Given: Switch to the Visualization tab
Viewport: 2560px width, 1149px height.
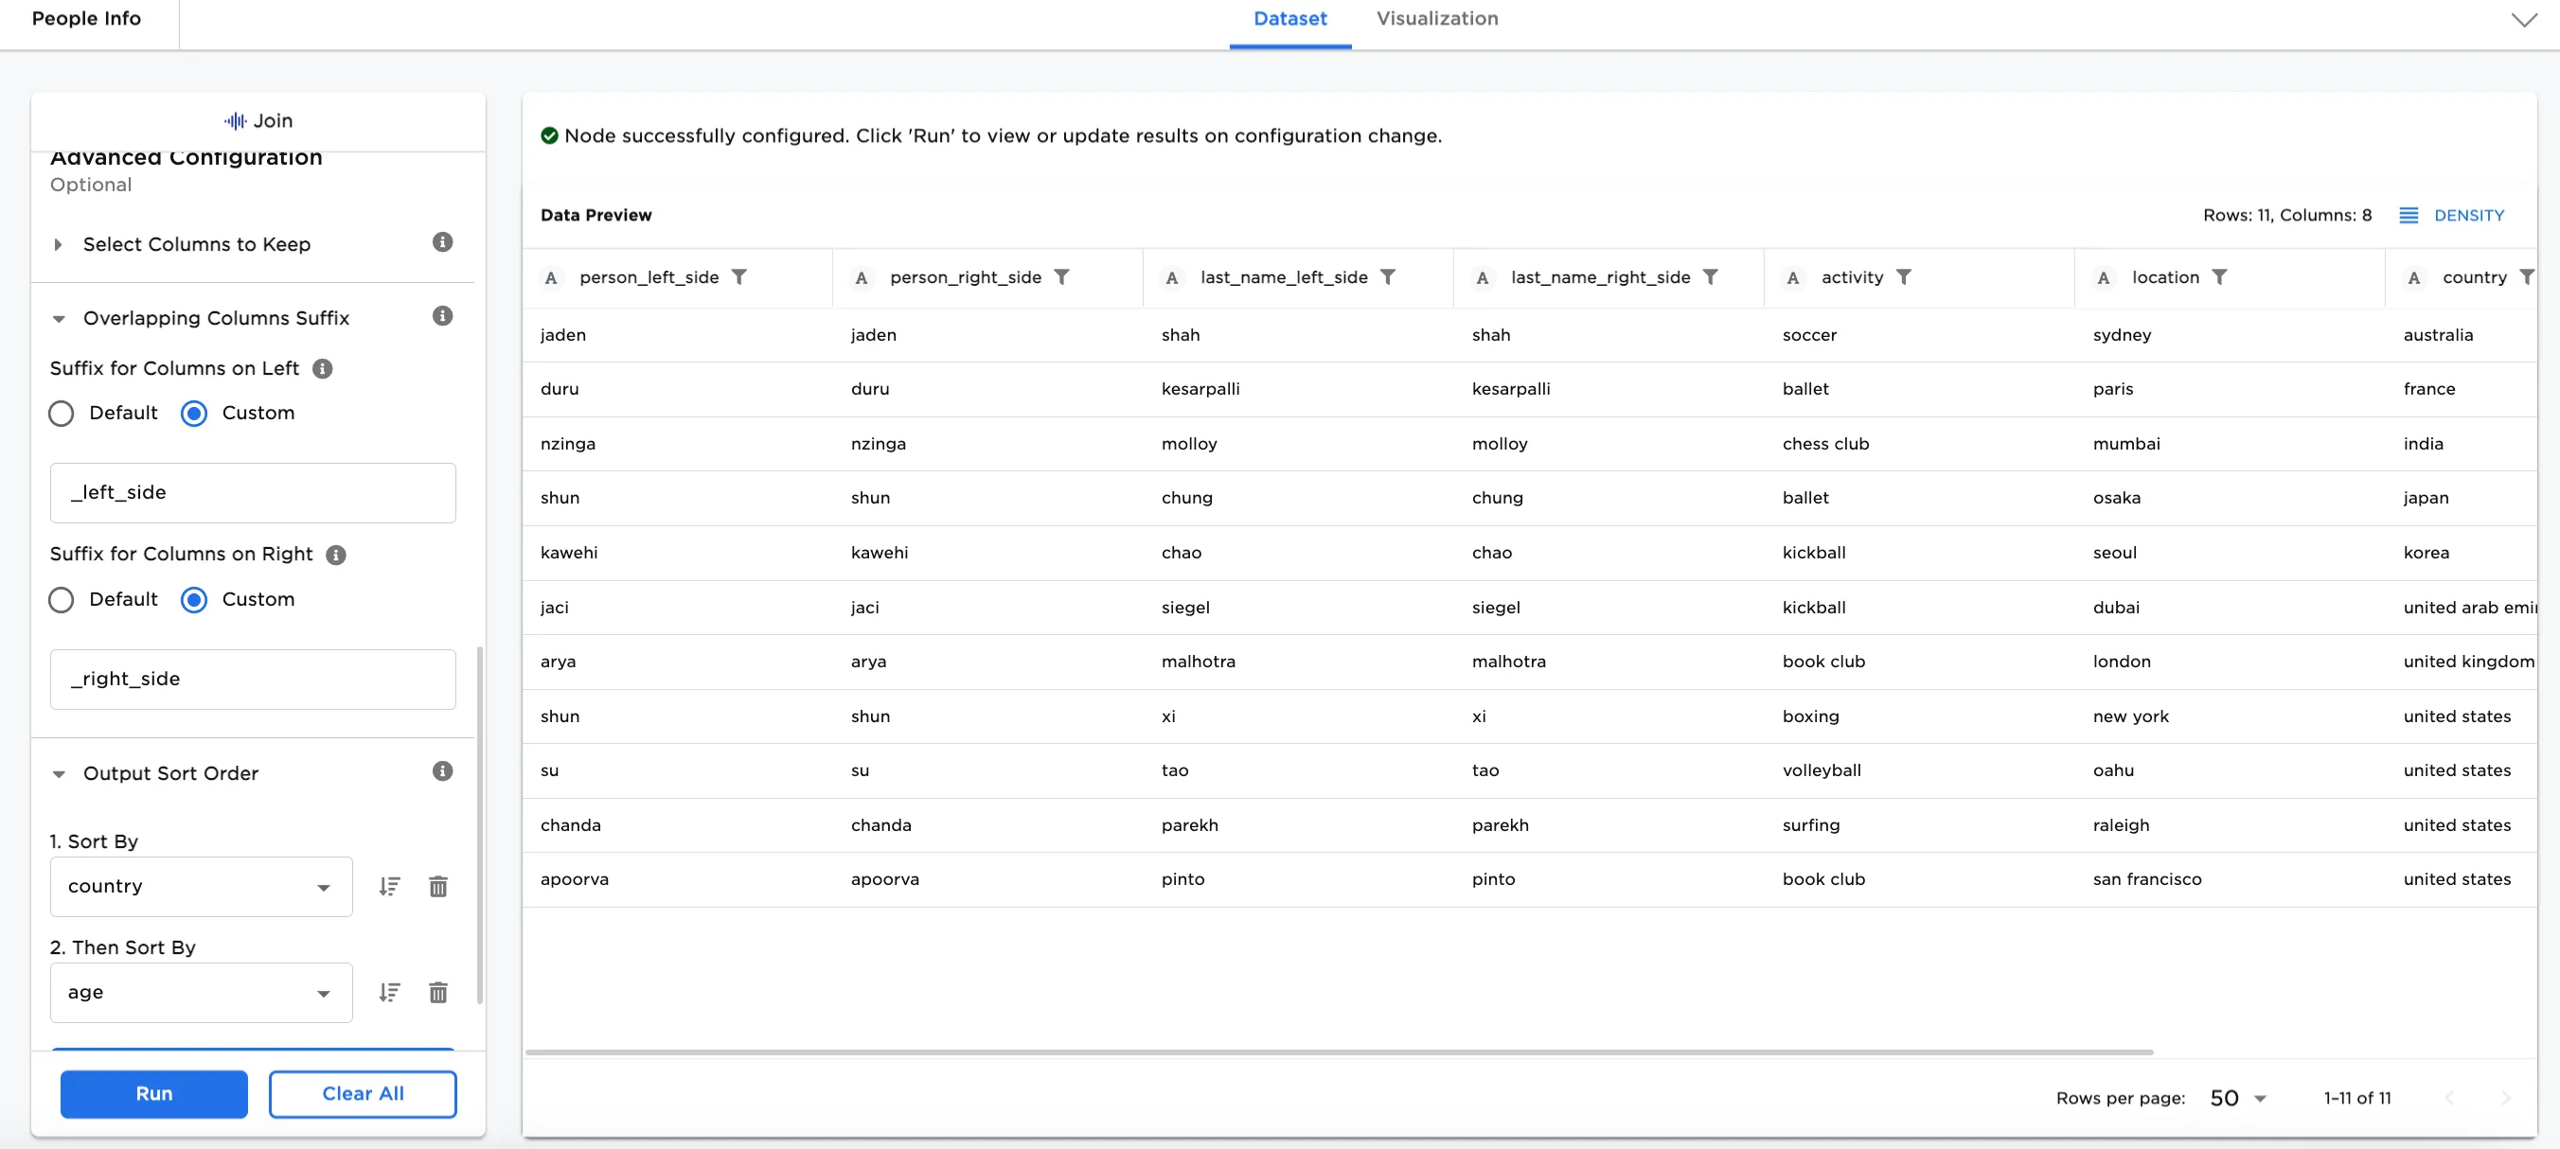Looking at the screenshot, I should (x=1437, y=18).
